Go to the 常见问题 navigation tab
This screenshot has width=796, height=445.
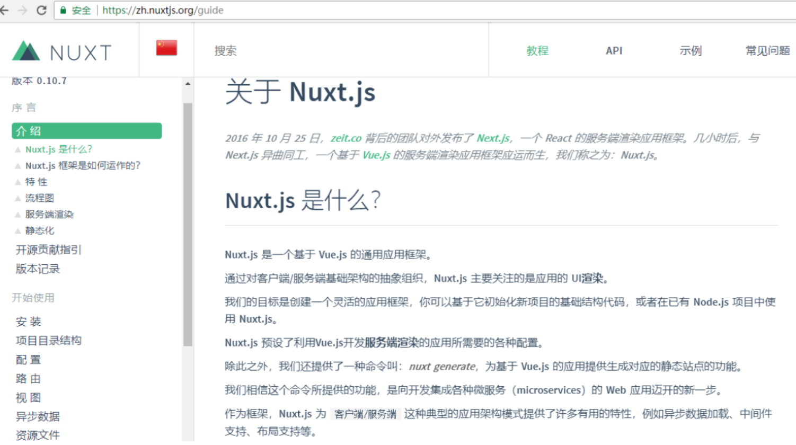point(767,51)
